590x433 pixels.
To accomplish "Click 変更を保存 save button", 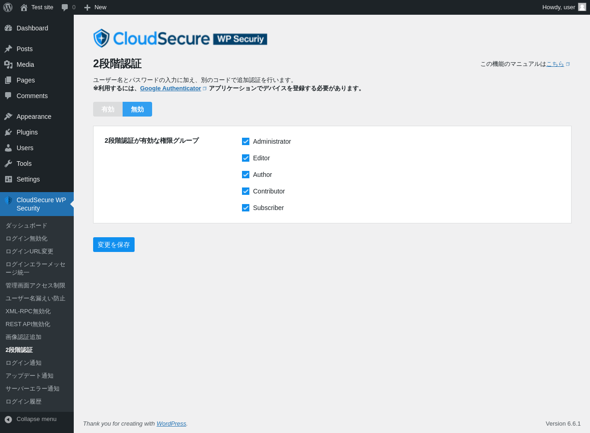I will tap(114, 245).
